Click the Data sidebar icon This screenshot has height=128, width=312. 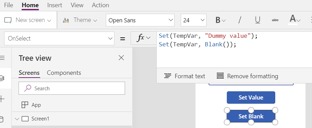[1, 119]
